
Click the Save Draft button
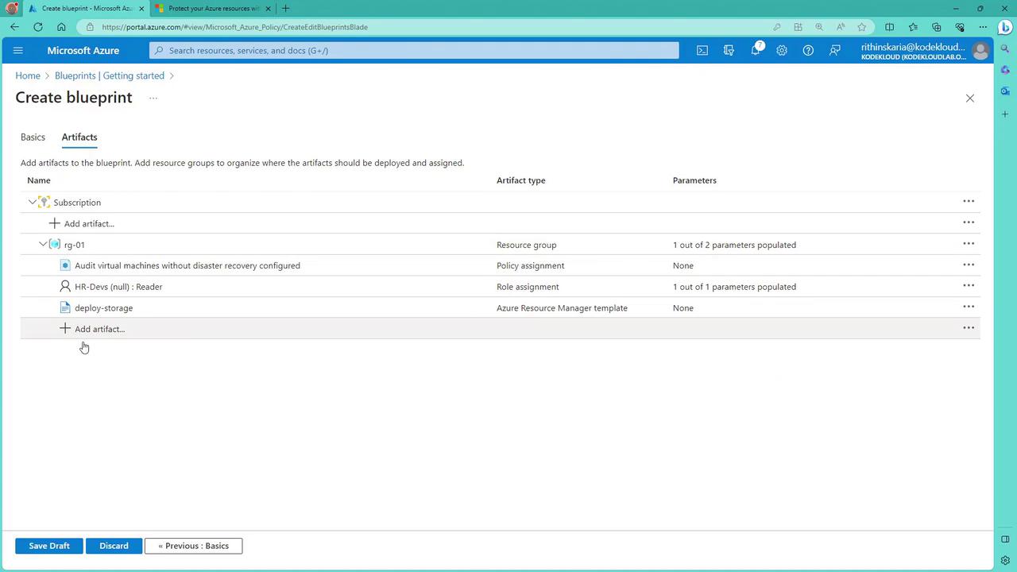pos(49,546)
